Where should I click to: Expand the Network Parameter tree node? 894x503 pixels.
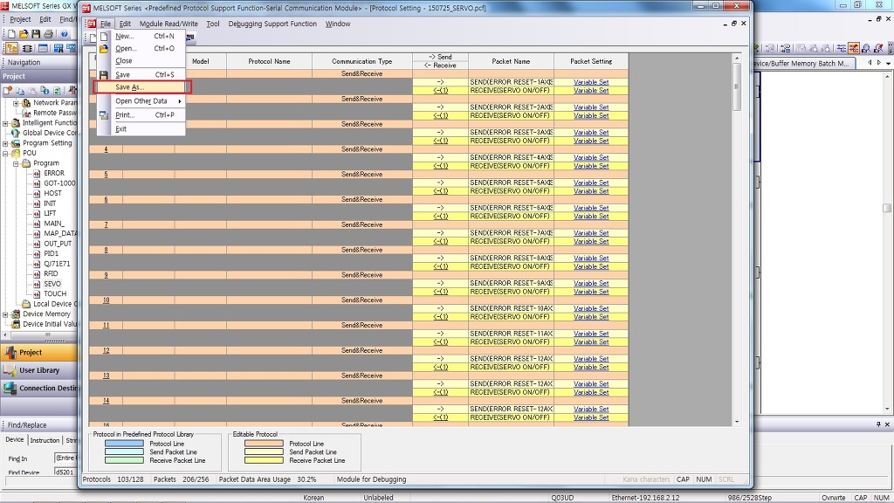pos(16,103)
